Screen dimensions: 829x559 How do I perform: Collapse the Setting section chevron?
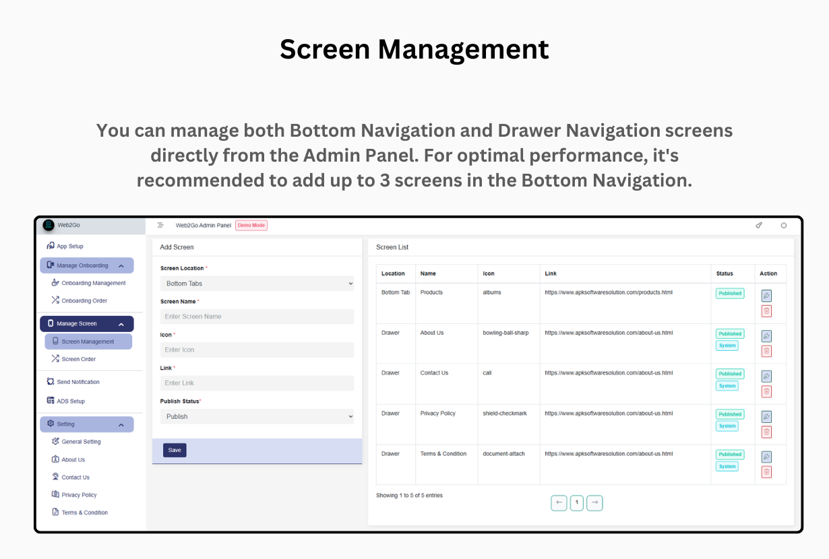pos(122,424)
